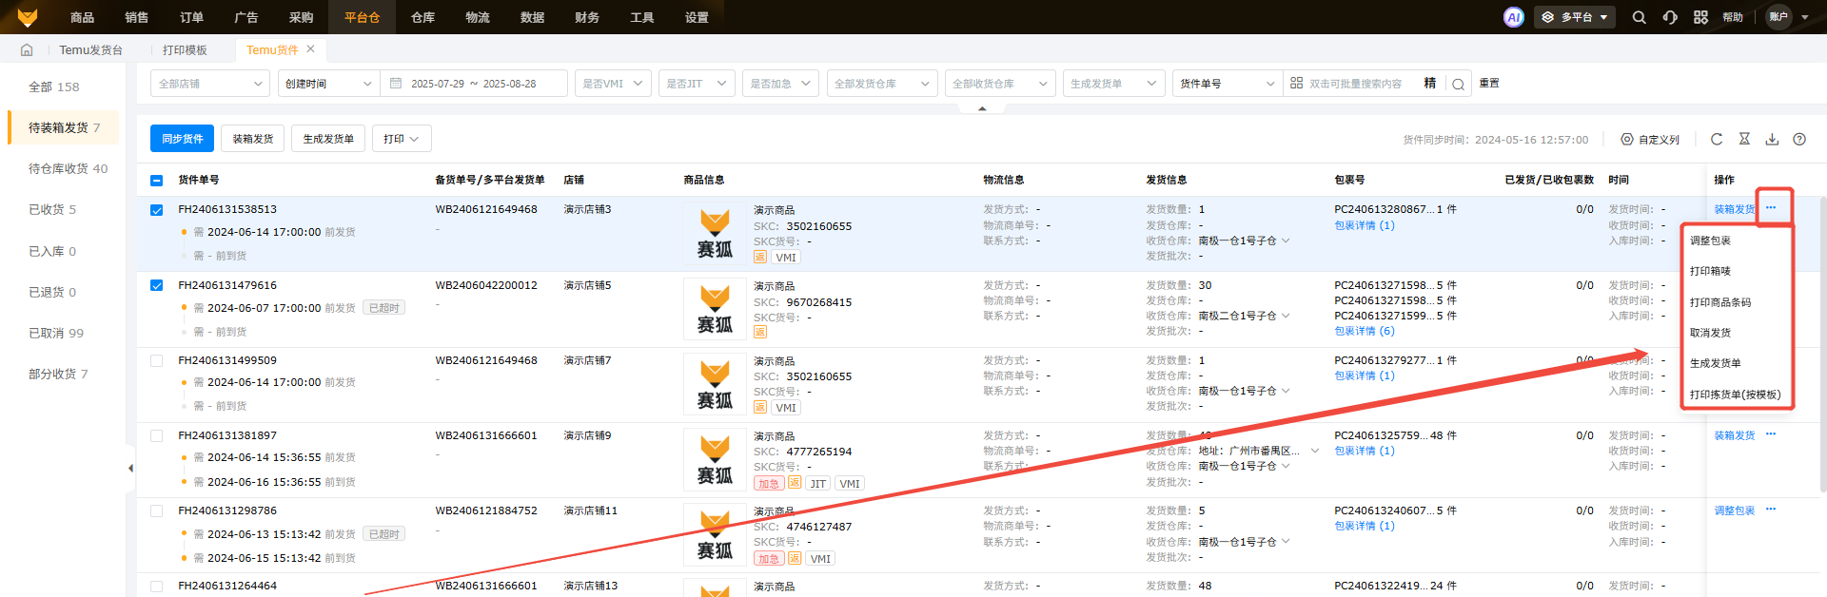
Task: Click the 重置 reset button
Action: tap(1489, 84)
